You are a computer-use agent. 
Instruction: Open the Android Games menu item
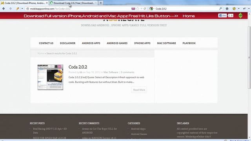click(x=117, y=43)
